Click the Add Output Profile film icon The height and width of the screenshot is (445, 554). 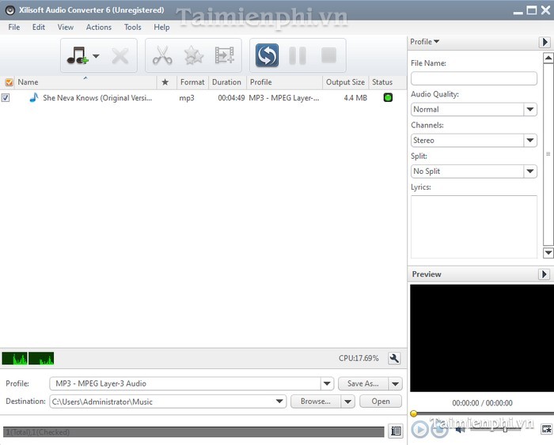tap(224, 55)
